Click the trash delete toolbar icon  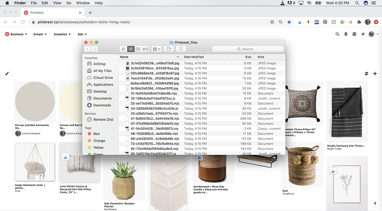181,49
